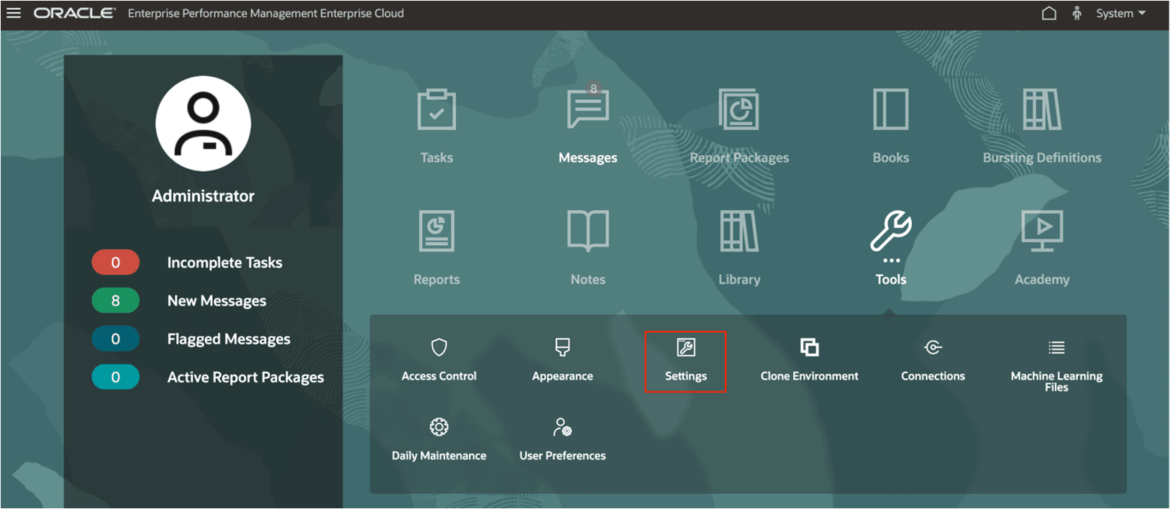This screenshot has height=509, width=1170.
Task: Click the Home icon in header
Action: point(1049,13)
